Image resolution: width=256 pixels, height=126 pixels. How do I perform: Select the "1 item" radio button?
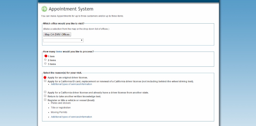click(46, 56)
